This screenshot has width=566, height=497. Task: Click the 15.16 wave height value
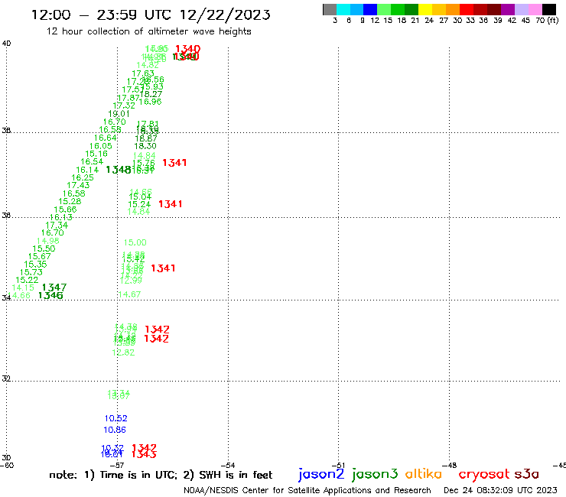click(96, 154)
